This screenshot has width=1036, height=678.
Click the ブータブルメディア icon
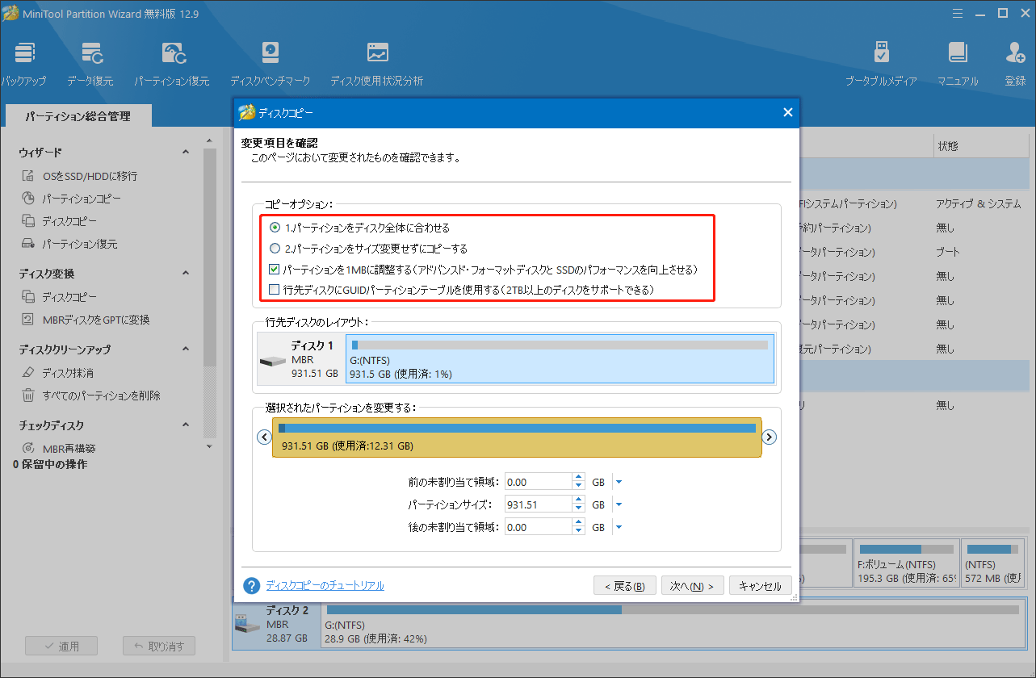coord(881,64)
